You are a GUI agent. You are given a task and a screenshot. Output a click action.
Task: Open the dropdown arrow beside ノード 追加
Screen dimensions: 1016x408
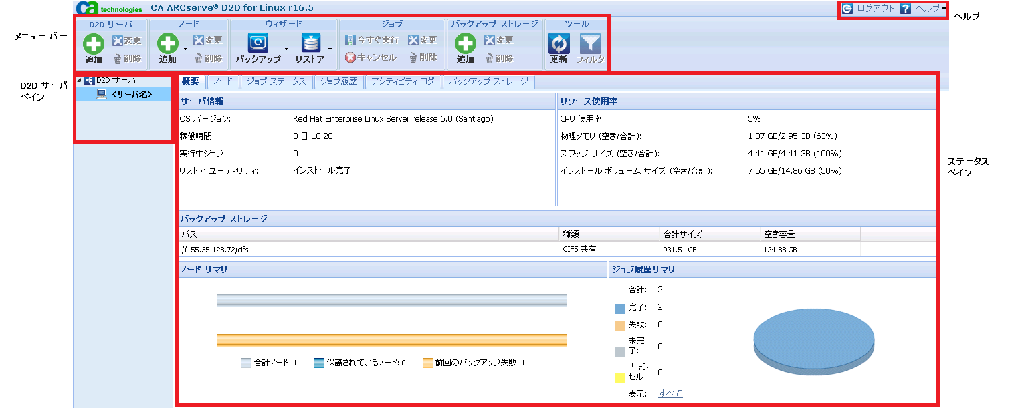pos(185,49)
